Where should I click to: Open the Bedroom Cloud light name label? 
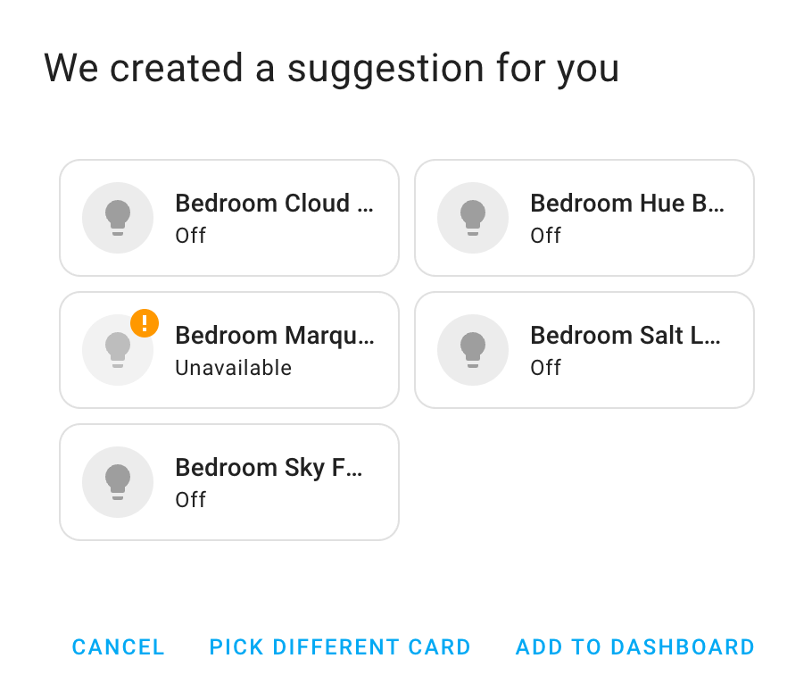click(x=274, y=204)
